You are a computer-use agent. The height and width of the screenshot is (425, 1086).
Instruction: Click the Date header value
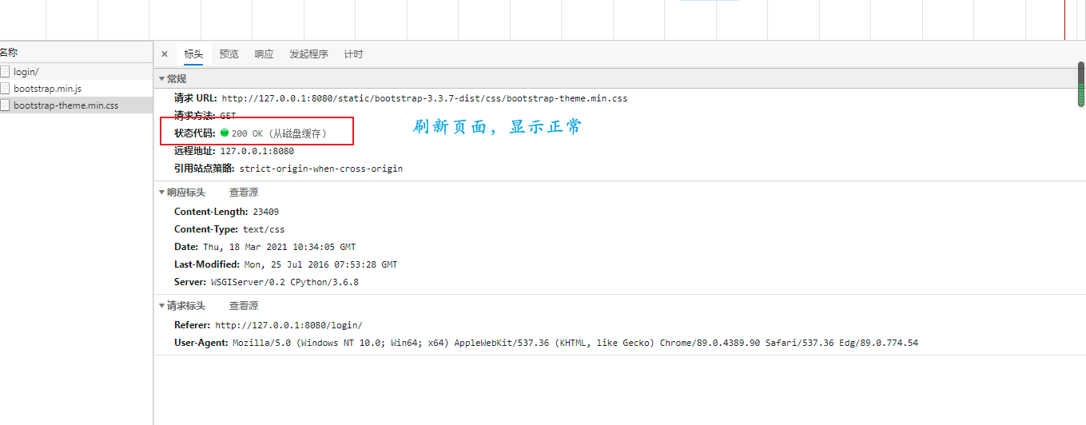[x=280, y=248]
